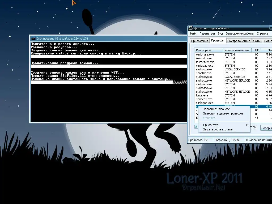The height and width of the screenshot is (204, 272).
Task: Expand the Приоритет submenu
Action: (x=224, y=125)
